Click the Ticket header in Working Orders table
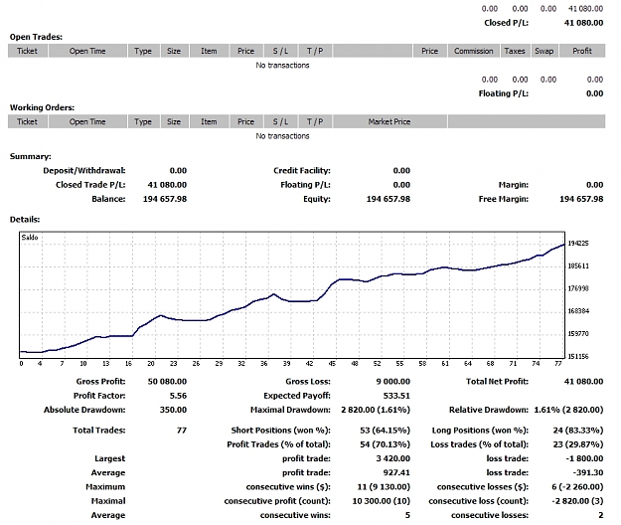This screenshot has width=621, height=525. coord(28,121)
